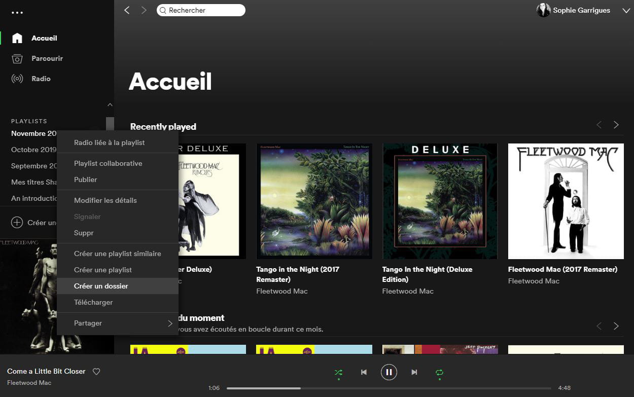Click Fleetwood Mac (2017 Remaster) title
The image size is (634, 397).
pyautogui.click(x=563, y=269)
